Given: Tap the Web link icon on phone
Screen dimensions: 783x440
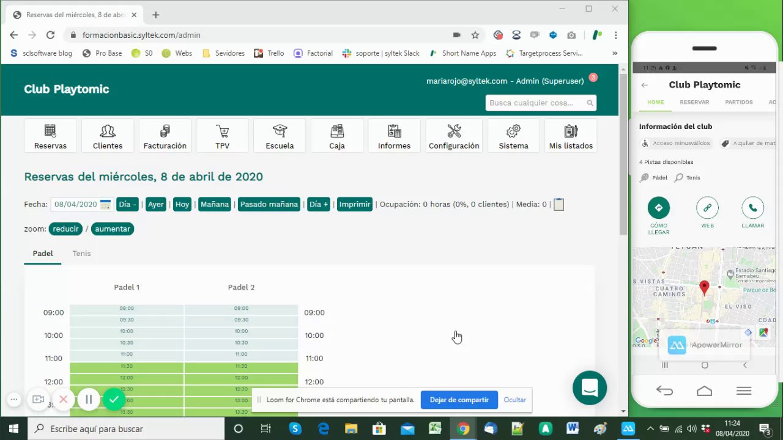Looking at the screenshot, I should (707, 208).
